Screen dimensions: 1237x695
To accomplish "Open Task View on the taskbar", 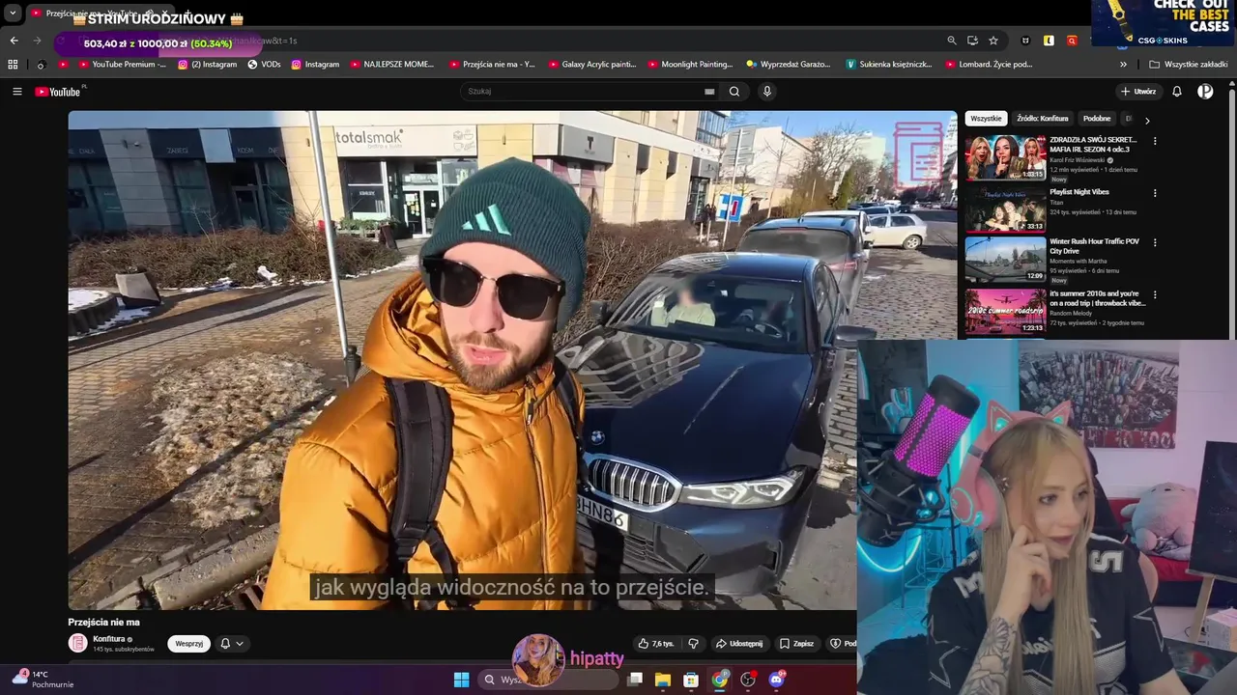I will pos(635,680).
